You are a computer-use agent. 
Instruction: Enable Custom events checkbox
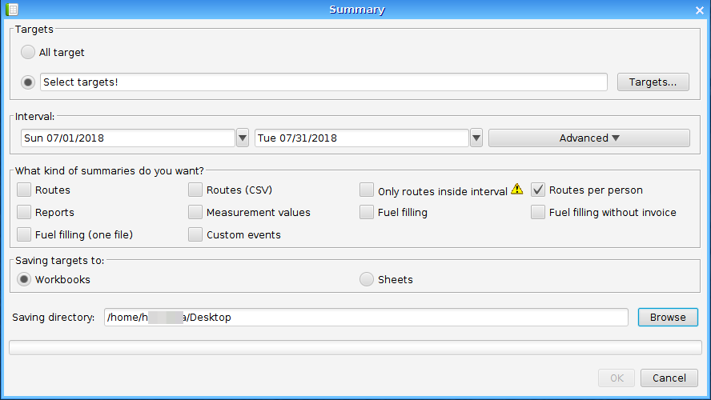coord(195,235)
